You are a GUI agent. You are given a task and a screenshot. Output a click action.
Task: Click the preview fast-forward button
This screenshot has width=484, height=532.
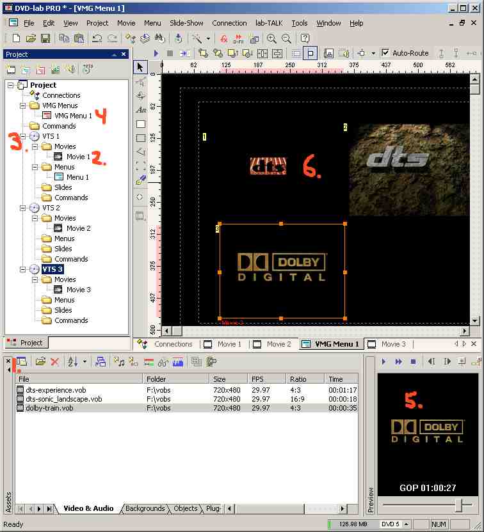[398, 362]
